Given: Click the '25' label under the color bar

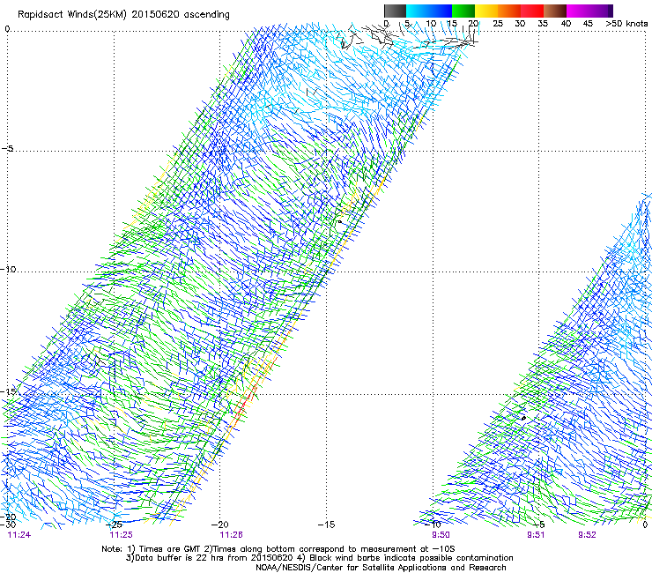Looking at the screenshot, I should tap(497, 23).
